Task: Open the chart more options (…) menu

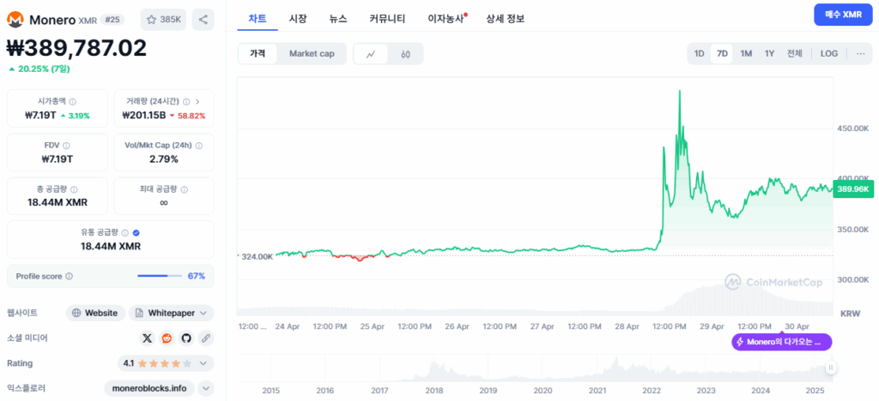Action: point(860,54)
